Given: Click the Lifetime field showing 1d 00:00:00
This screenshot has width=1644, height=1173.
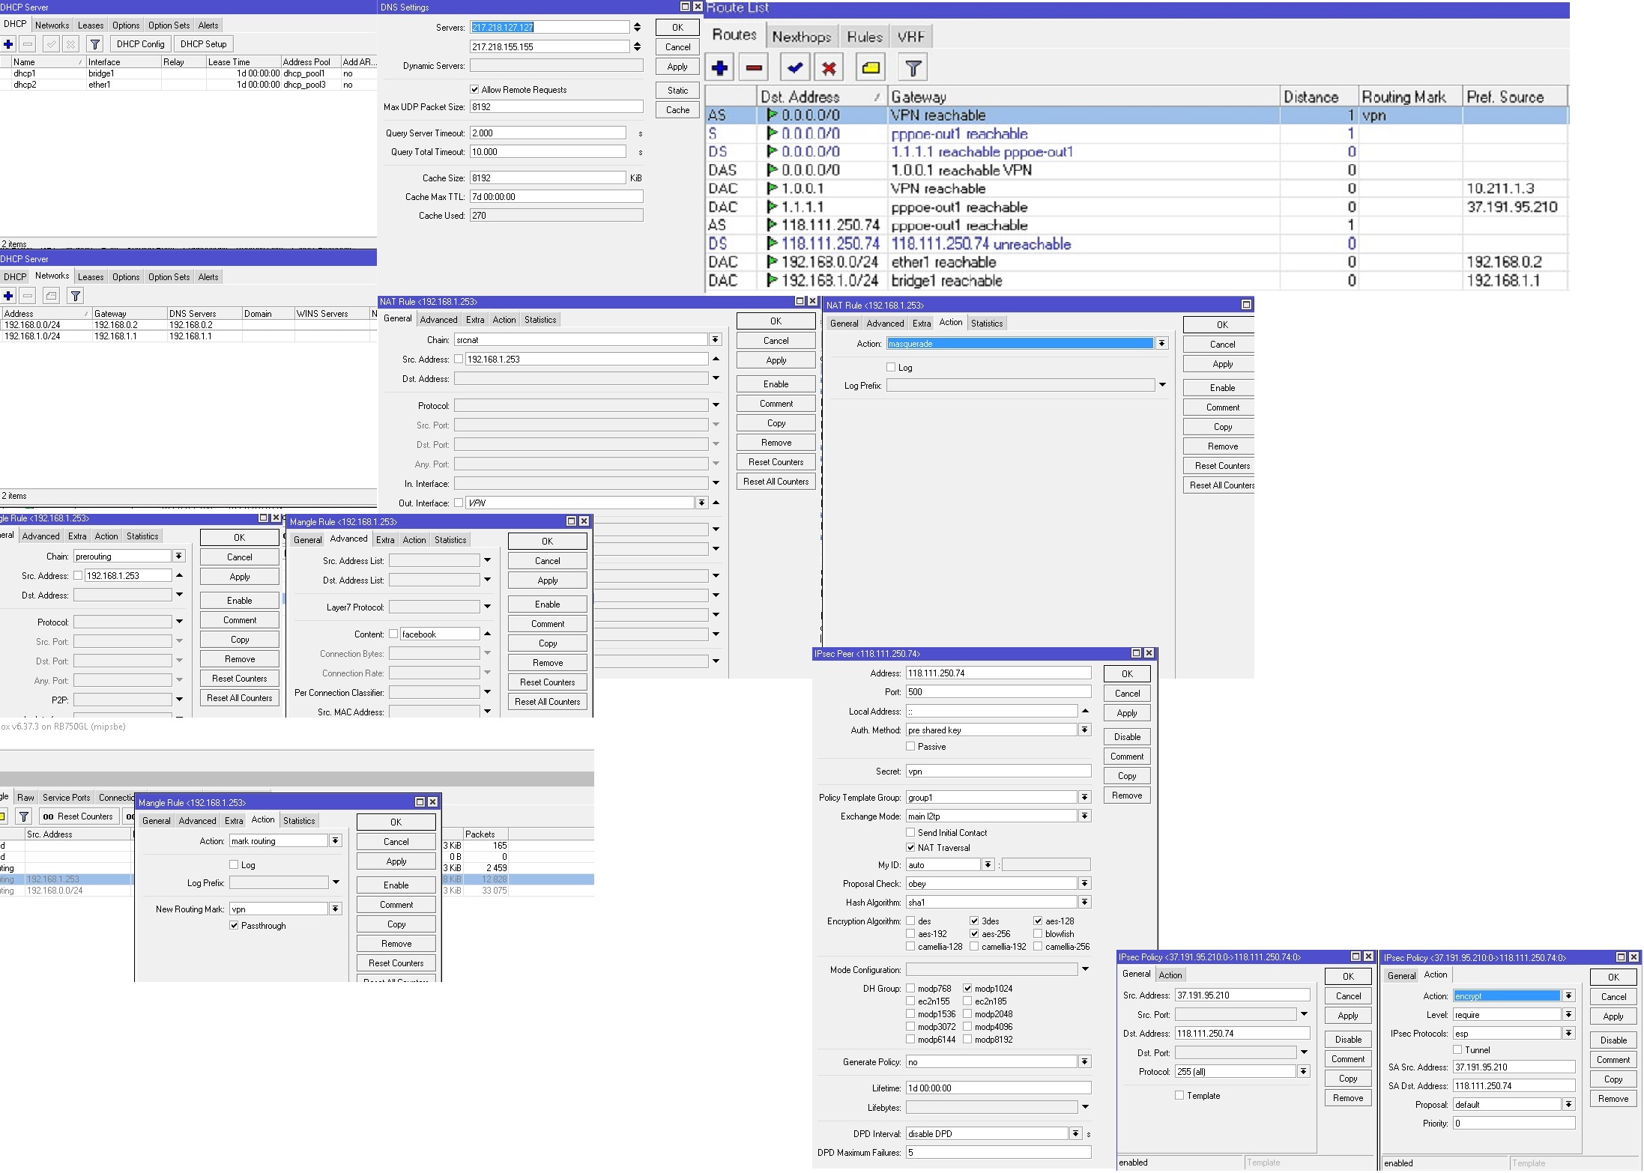Looking at the screenshot, I should point(998,1088).
